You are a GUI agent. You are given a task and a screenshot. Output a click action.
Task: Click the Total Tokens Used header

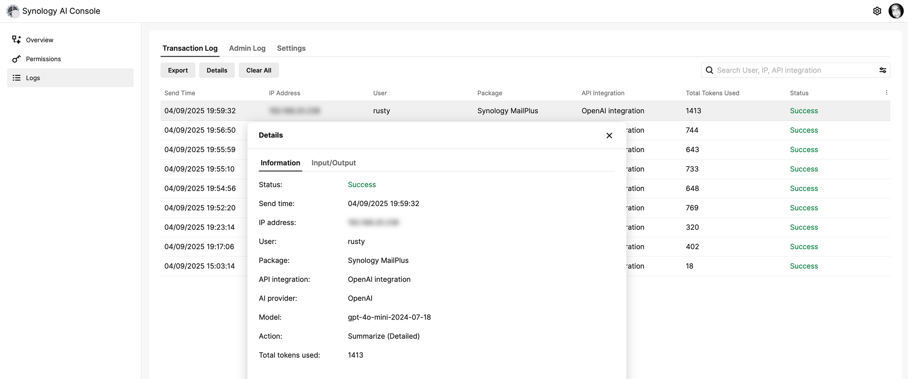coord(712,93)
